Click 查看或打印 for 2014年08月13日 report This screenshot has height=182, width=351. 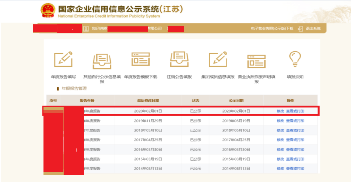pos(295,169)
